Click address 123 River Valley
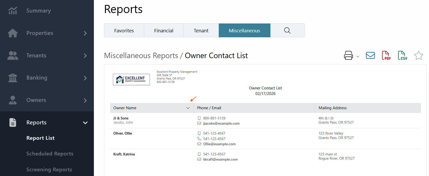This screenshot has height=176, width=429. tap(331, 133)
